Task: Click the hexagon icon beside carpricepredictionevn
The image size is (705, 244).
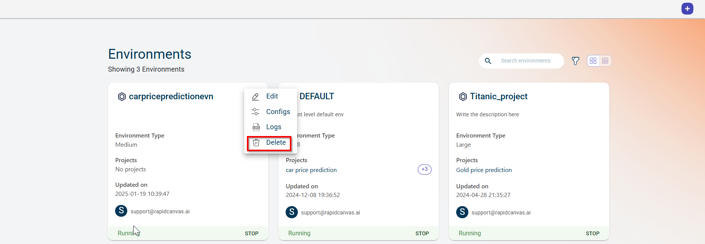Action: click(122, 97)
